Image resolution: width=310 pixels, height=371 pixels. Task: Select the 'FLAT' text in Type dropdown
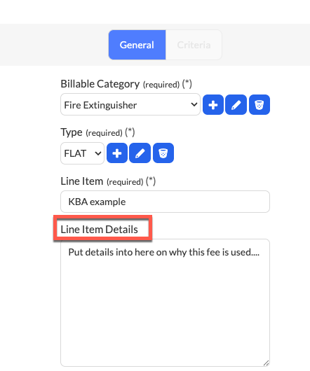pyautogui.click(x=75, y=153)
